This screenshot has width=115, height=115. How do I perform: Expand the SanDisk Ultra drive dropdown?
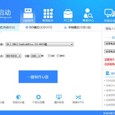[40, 44]
